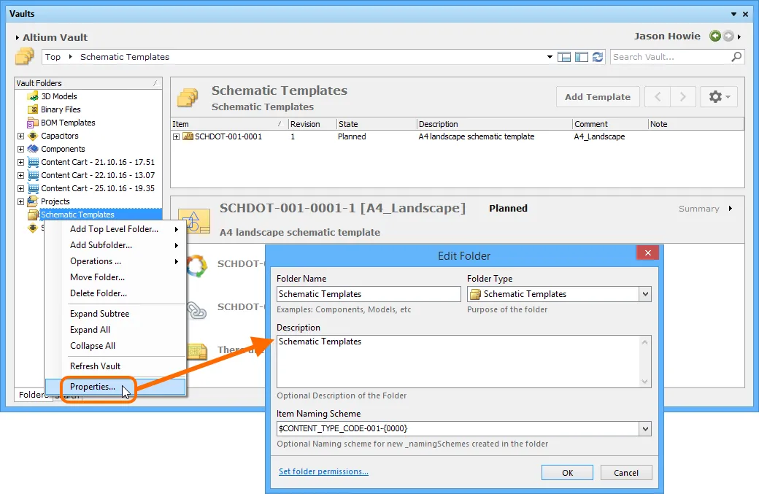Screen dimensions: 759x494
Task: Expand Content Cart - 21.10.16 - 17.51 node
Action: [21, 162]
